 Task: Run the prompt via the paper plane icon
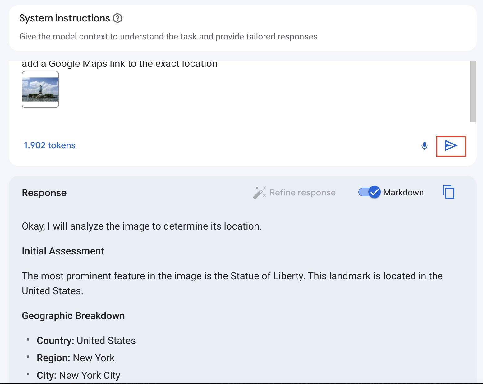(451, 145)
